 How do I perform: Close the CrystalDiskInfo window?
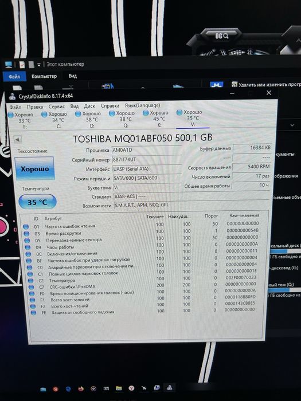(269, 93)
